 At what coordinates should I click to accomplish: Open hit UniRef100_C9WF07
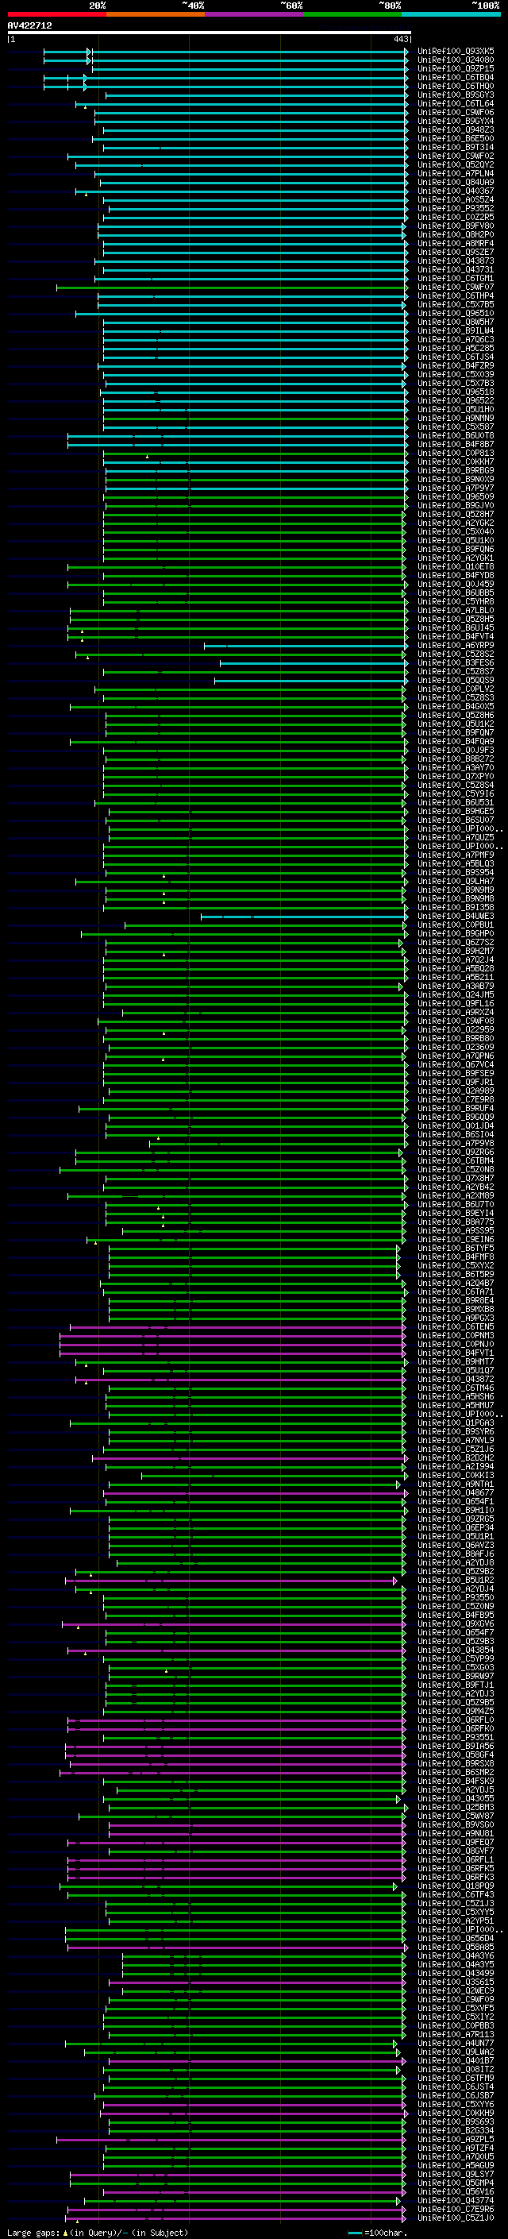(456, 287)
